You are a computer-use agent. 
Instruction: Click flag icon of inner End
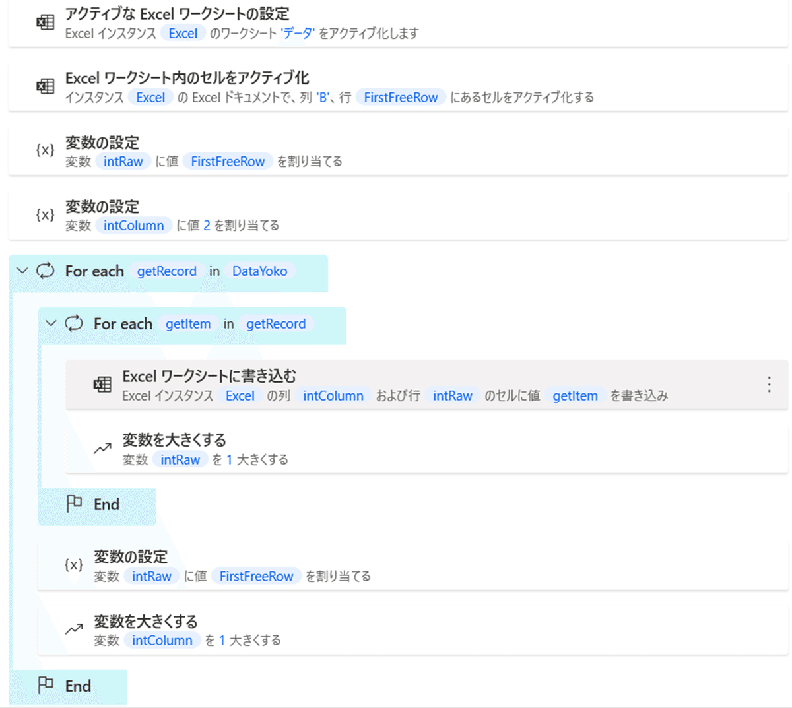pos(74,504)
